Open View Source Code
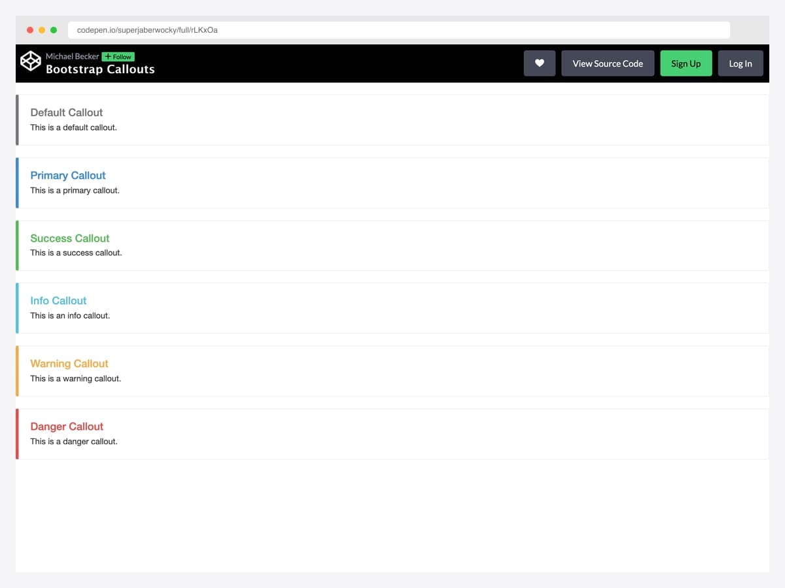The height and width of the screenshot is (588, 785). click(608, 63)
